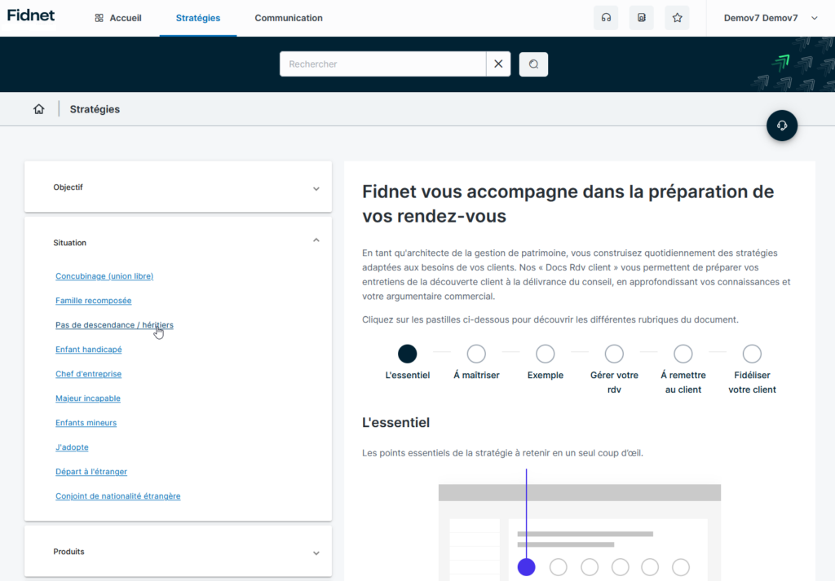This screenshot has height=581, width=835.
Task: Open the saved documents icon in header
Action: click(x=641, y=18)
